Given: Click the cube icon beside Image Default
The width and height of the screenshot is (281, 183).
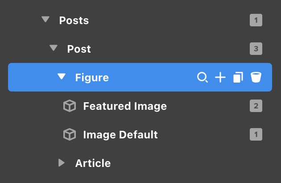Looking at the screenshot, I should [69, 134].
